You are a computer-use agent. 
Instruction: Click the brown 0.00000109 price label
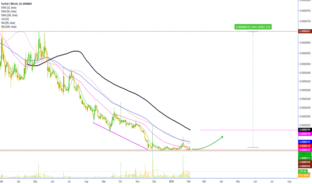point(304,162)
